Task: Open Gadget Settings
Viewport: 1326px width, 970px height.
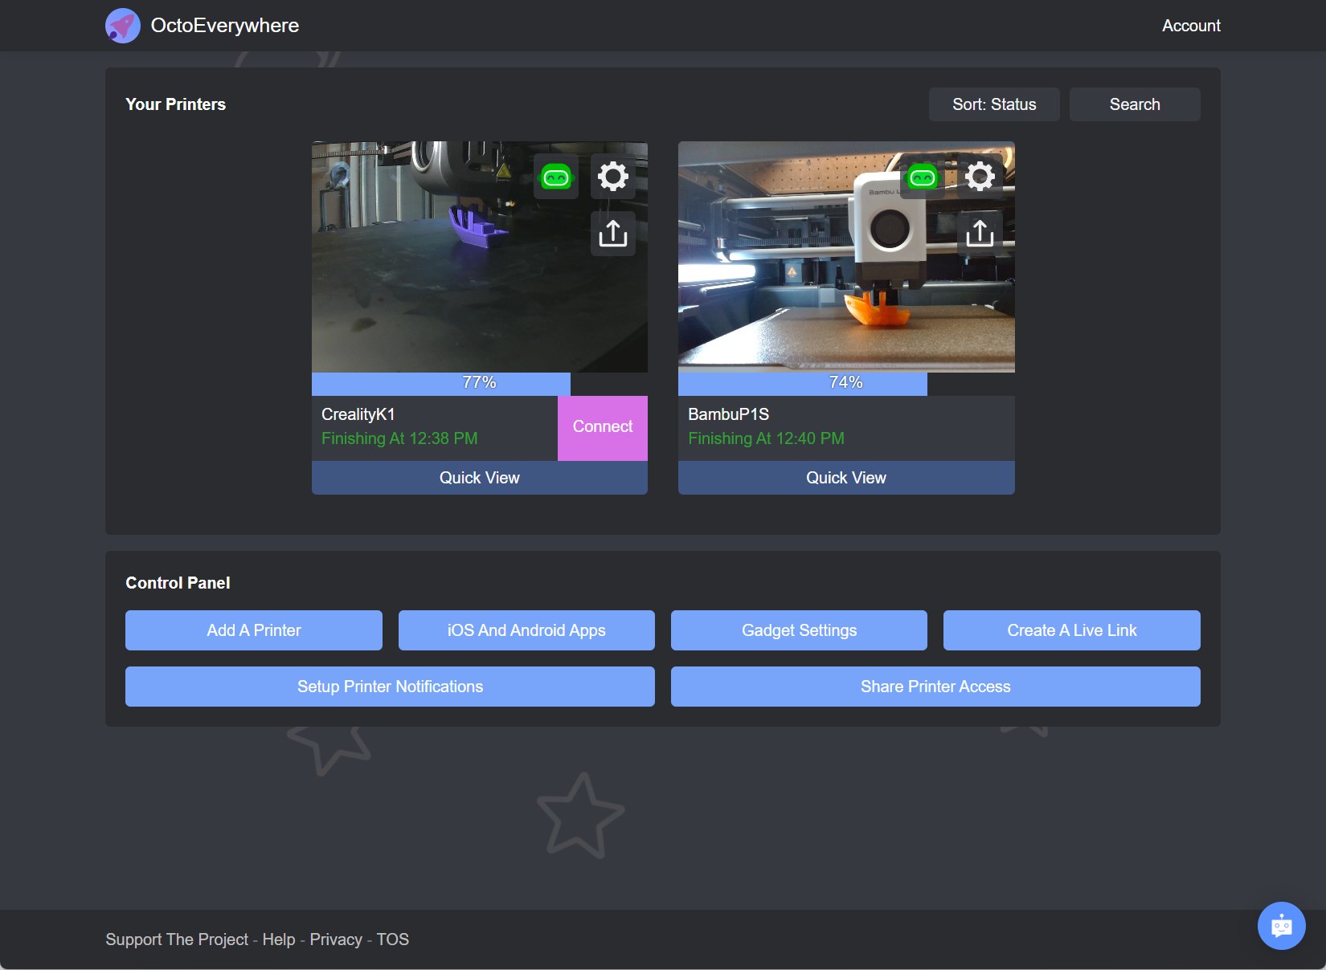Action: 798,630
